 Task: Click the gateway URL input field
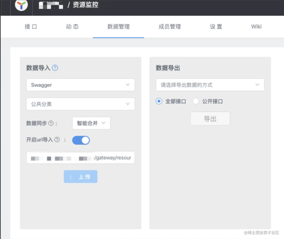click(81, 157)
